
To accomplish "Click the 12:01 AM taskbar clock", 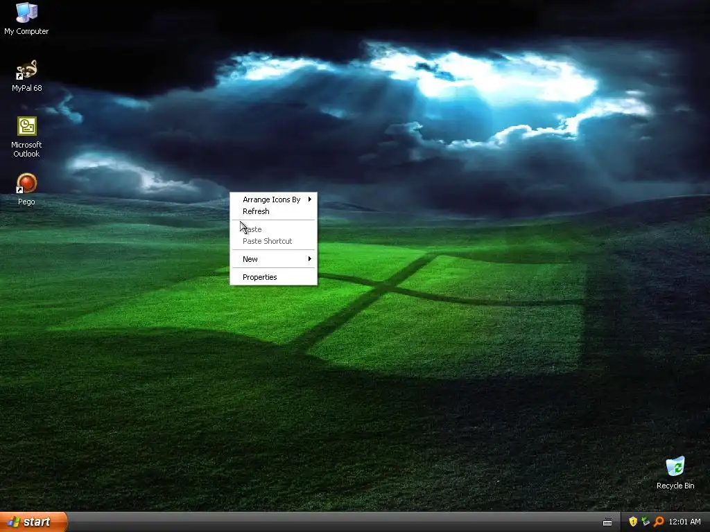I will coord(684,522).
